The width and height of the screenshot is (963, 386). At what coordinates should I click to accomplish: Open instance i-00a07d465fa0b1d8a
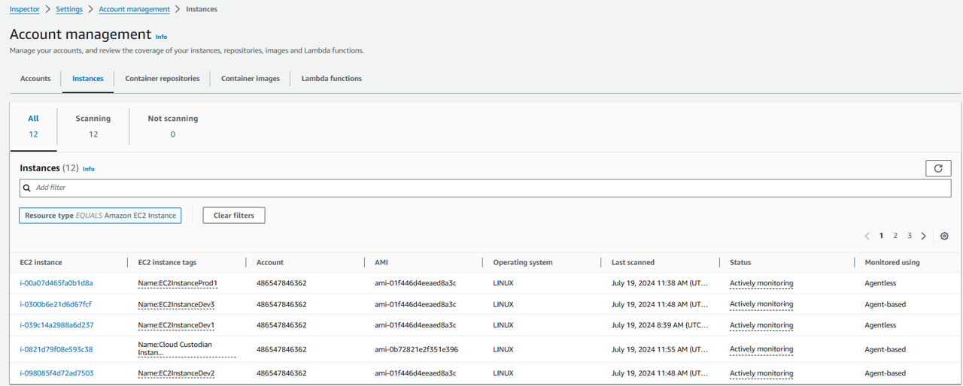(56, 283)
